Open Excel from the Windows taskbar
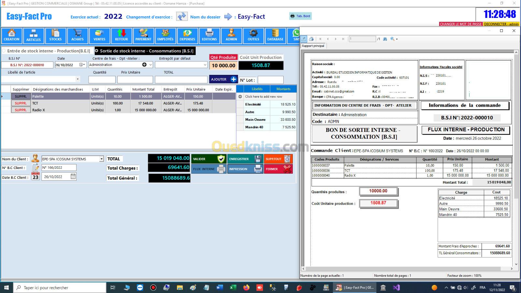This screenshot has width=521, height=293. coord(233,287)
